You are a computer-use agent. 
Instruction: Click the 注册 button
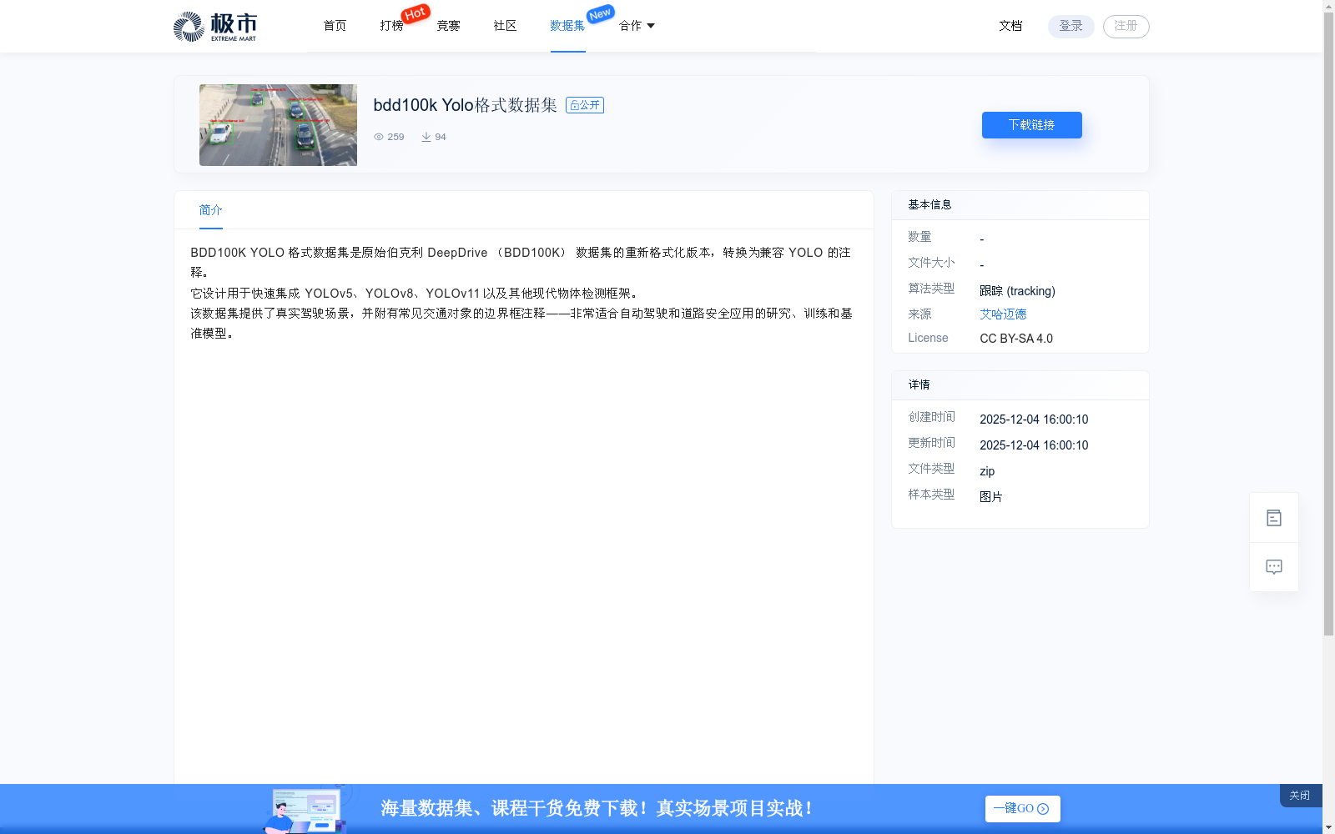1126,26
